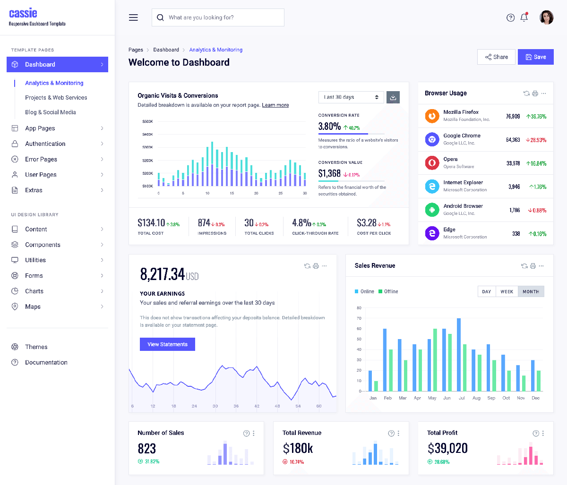This screenshot has width=567, height=485.
Task: Click the download icon beside date range
Action: (x=393, y=97)
